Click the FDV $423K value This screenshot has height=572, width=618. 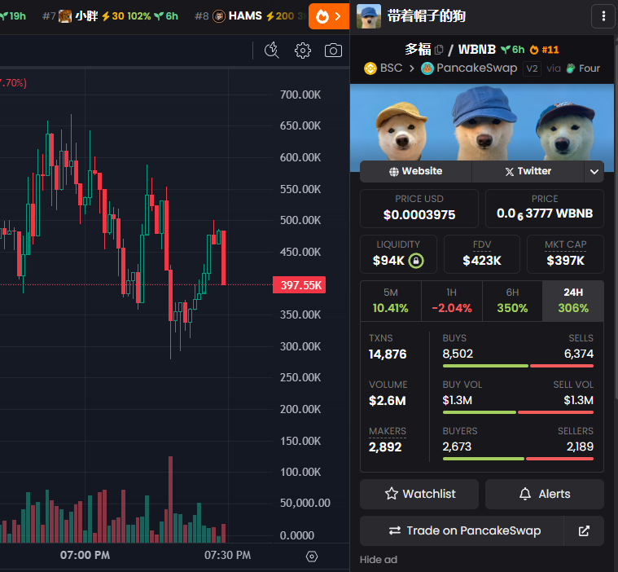pos(482,261)
